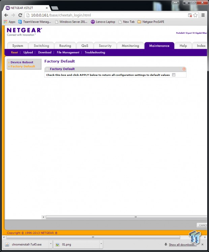
Task: Switch to the Switching tab
Action: pyautogui.click(x=41, y=45)
